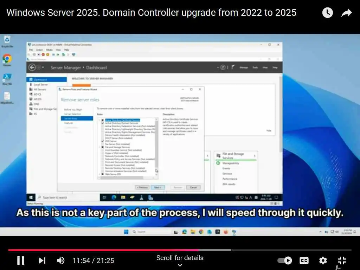Click the roles list vertical scrollbar
The height and width of the screenshot is (270, 360).
pos(156,147)
